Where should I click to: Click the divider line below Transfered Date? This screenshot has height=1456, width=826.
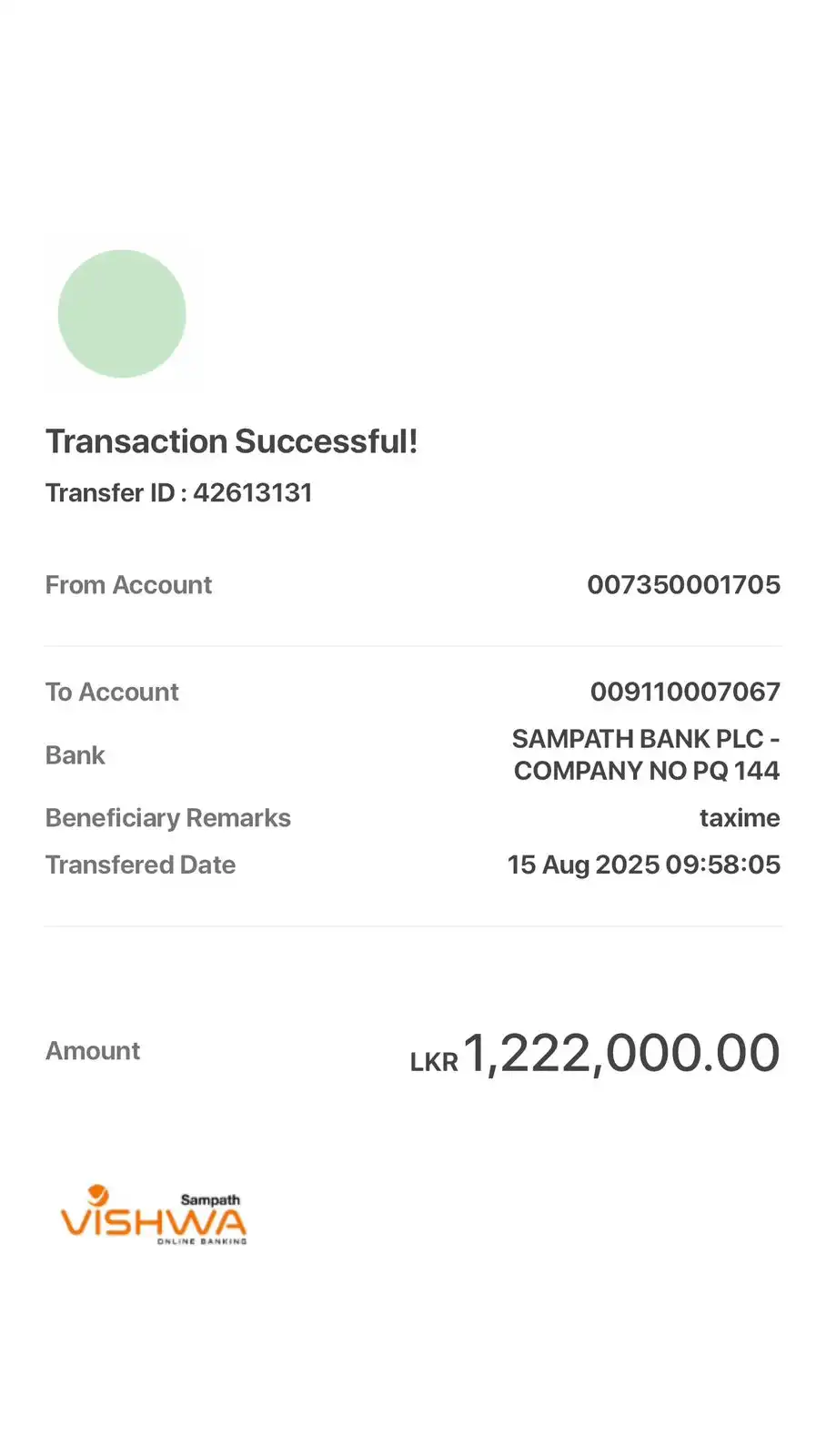coord(413,926)
